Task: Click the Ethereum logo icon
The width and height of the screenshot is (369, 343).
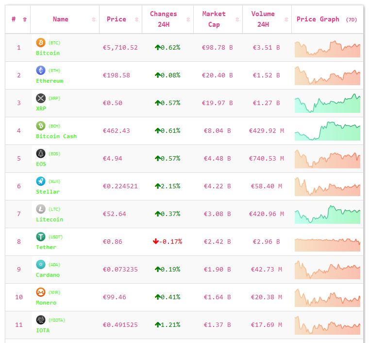Action: tap(41, 71)
